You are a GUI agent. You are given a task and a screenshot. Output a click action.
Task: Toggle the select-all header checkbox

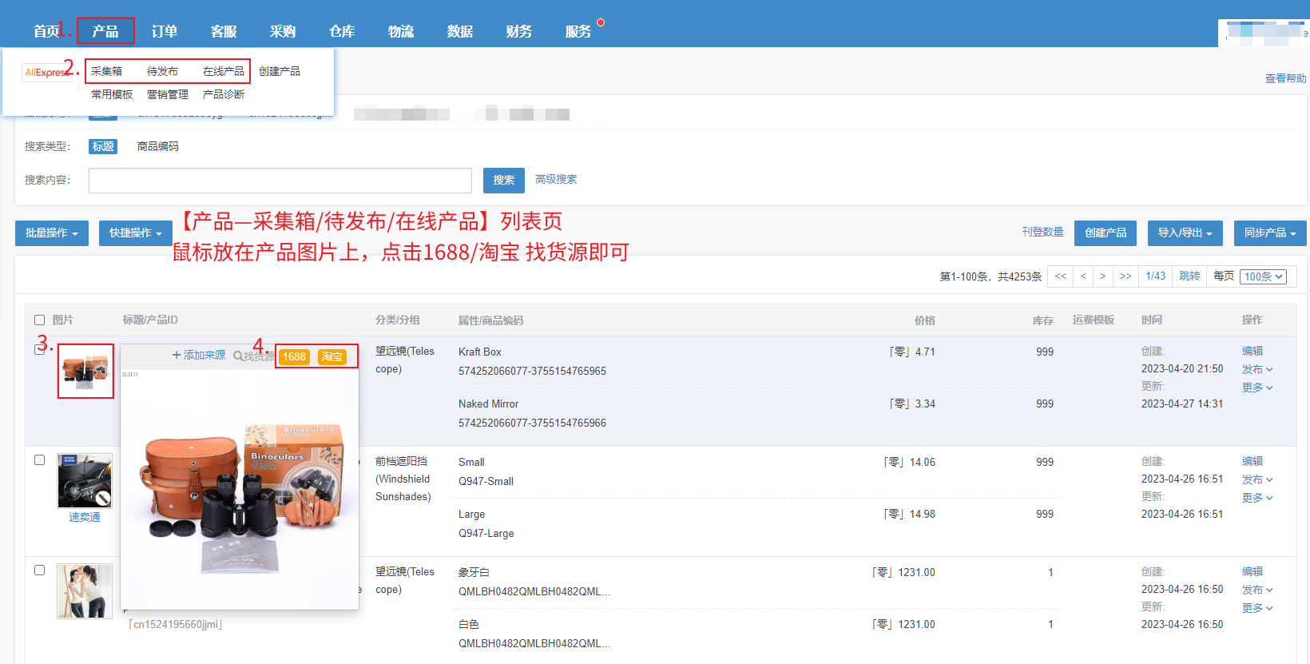point(39,320)
